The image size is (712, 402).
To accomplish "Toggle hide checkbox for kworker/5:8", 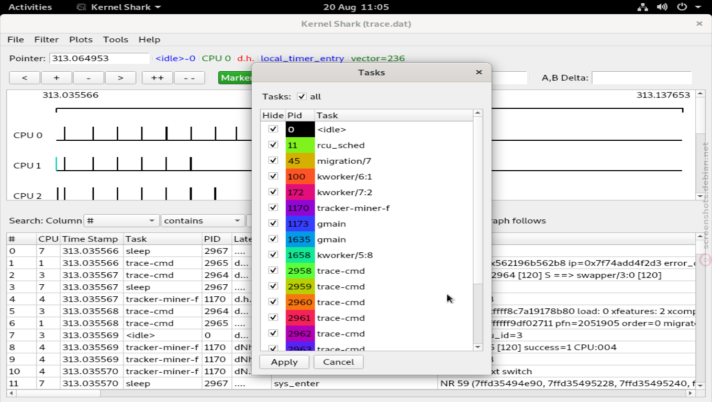I will [x=273, y=254].
